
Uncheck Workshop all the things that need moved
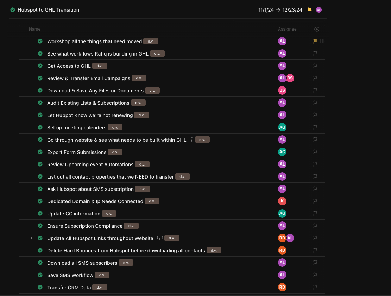tap(40, 41)
